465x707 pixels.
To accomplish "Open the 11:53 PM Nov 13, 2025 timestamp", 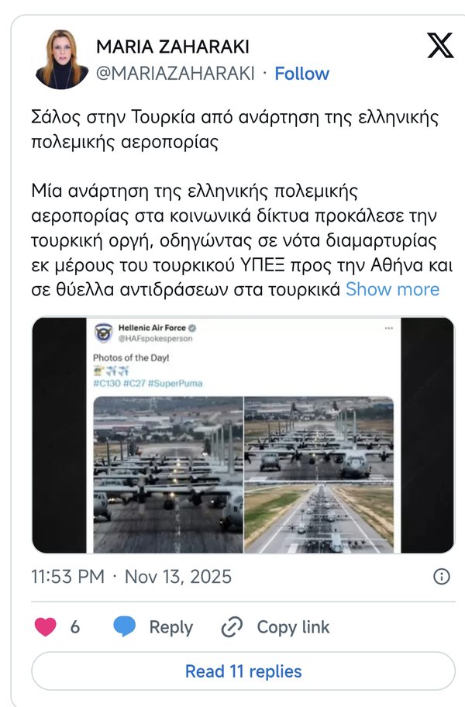I will [x=131, y=577].
